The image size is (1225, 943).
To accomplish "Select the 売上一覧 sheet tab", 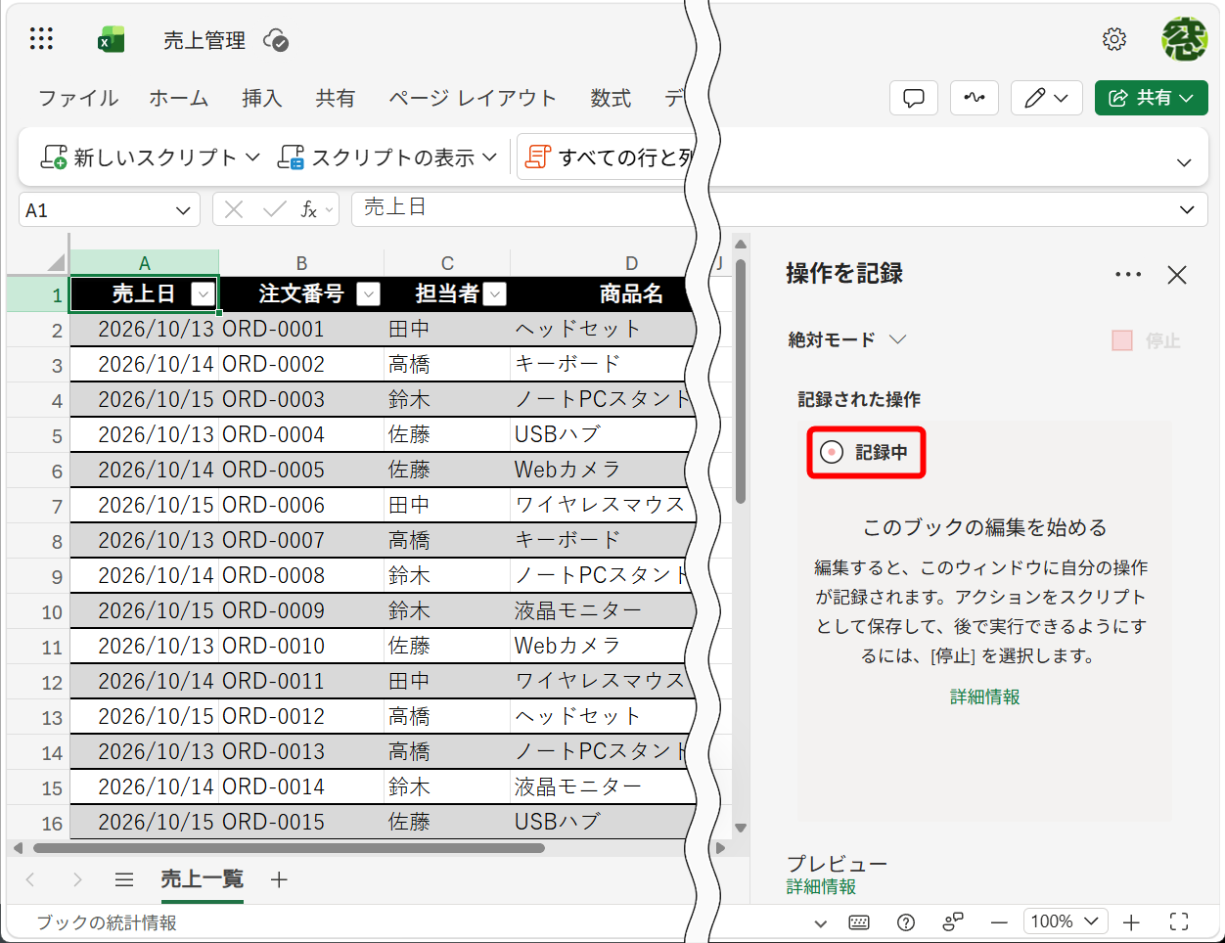I will pos(202,879).
